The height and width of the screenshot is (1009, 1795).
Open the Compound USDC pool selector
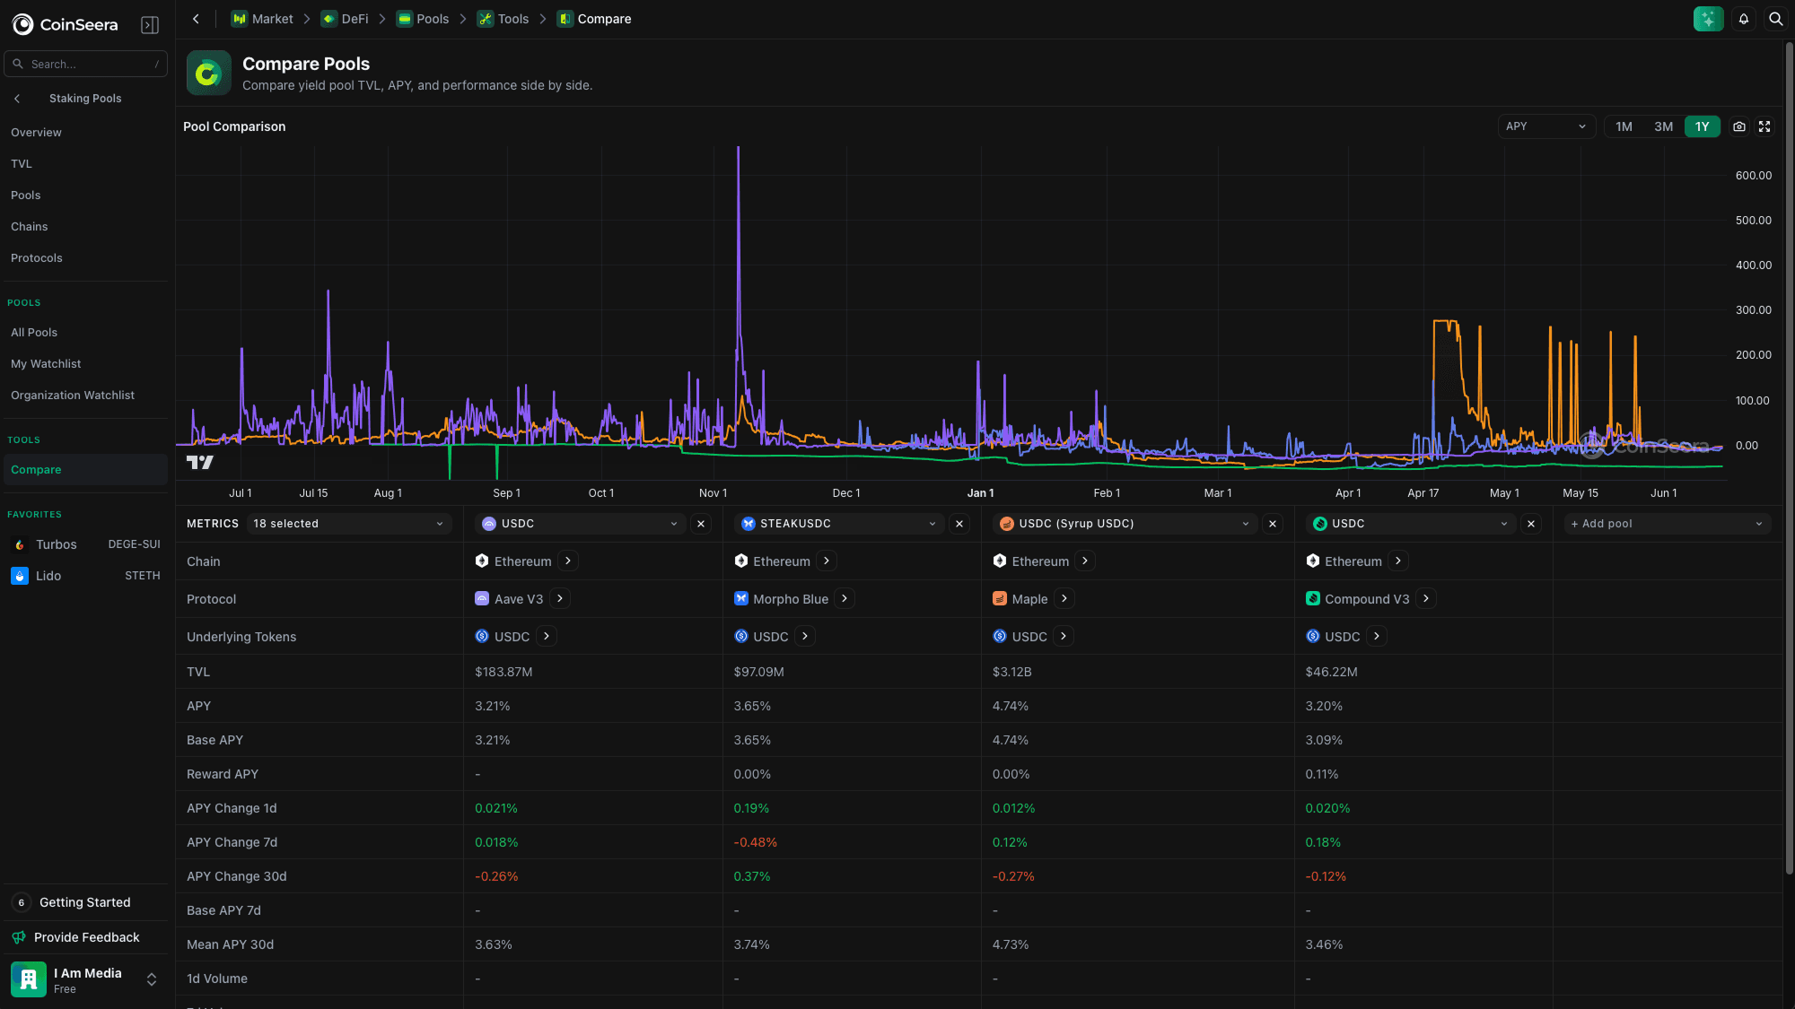coord(1411,524)
